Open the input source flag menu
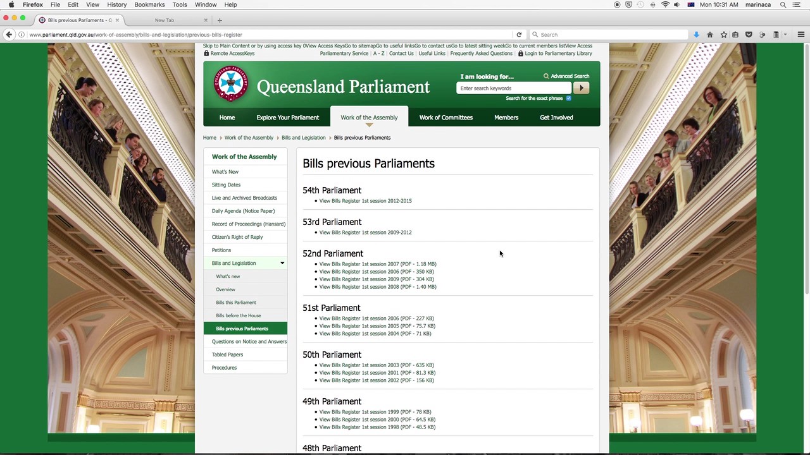810x455 pixels. click(x=691, y=4)
